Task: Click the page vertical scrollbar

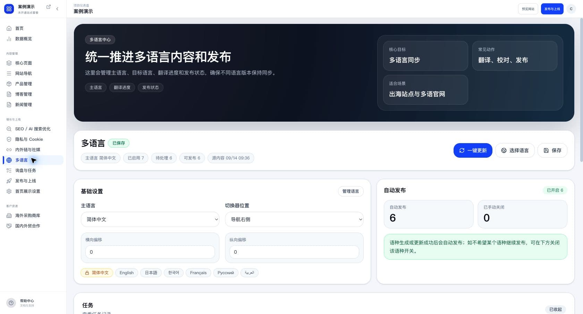Action: click(x=581, y=90)
